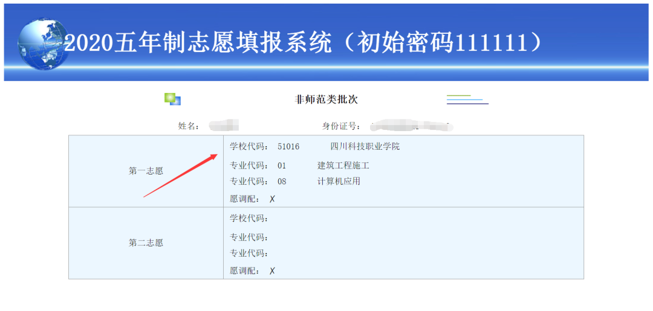Toggle second choice 愿调配 X mark
This screenshot has width=653, height=311.
click(272, 271)
